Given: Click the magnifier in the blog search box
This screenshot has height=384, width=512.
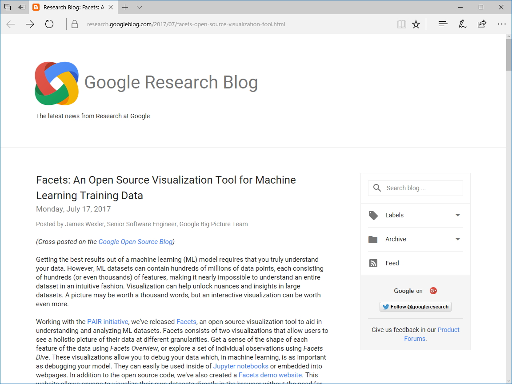Looking at the screenshot, I should click(377, 188).
